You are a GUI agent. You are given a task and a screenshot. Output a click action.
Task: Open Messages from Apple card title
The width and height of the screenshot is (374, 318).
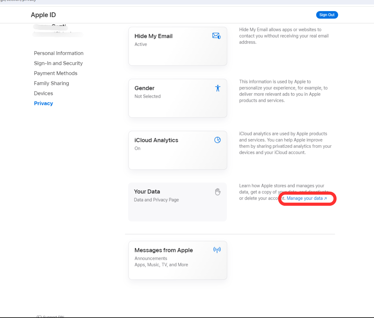point(164,250)
